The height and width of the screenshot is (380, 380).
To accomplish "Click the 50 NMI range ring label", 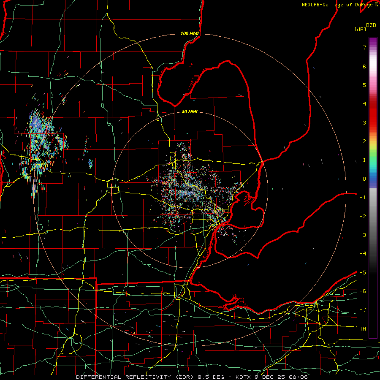I will click(190, 112).
